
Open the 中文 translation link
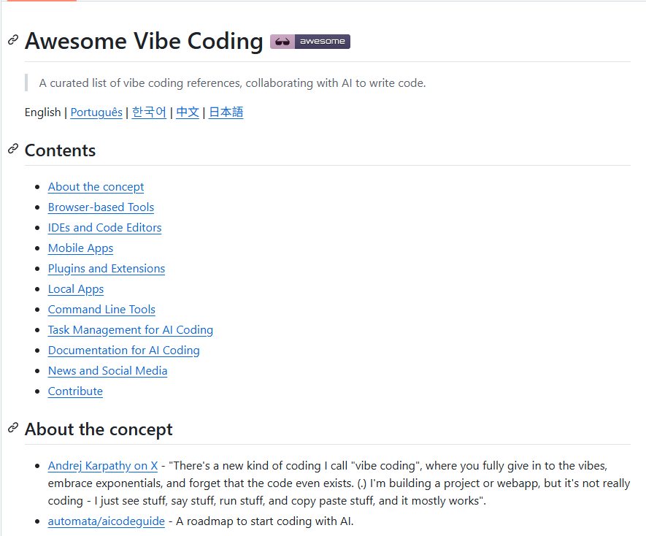point(187,112)
